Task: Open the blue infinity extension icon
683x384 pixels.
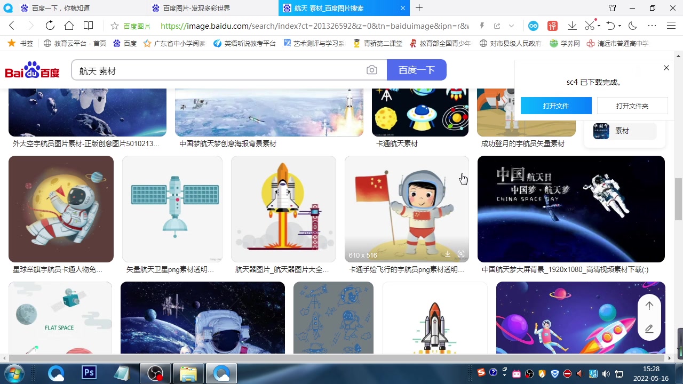Action: click(x=533, y=26)
